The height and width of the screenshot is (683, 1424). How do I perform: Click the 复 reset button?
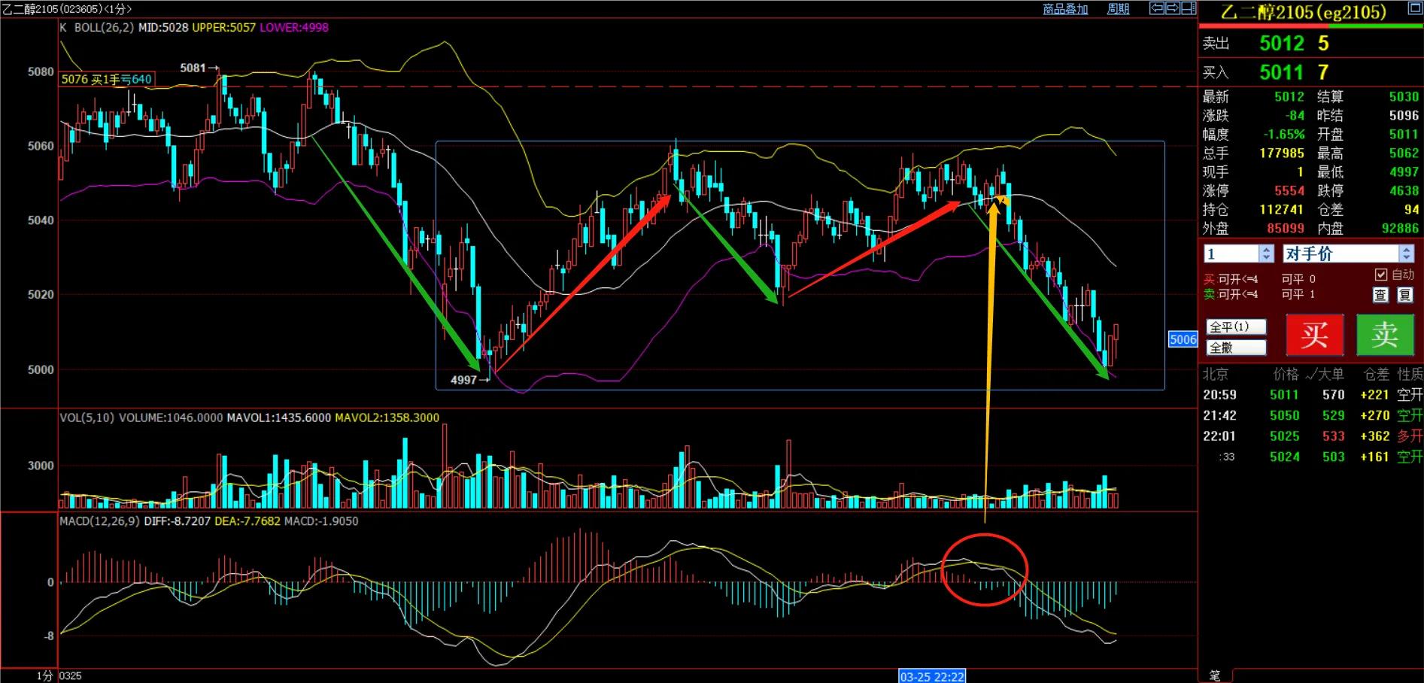click(x=1404, y=295)
